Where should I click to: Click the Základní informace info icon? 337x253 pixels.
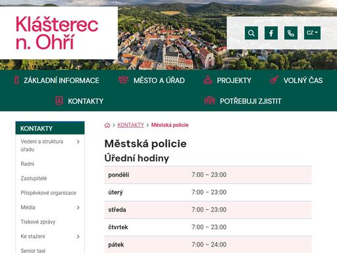16,80
